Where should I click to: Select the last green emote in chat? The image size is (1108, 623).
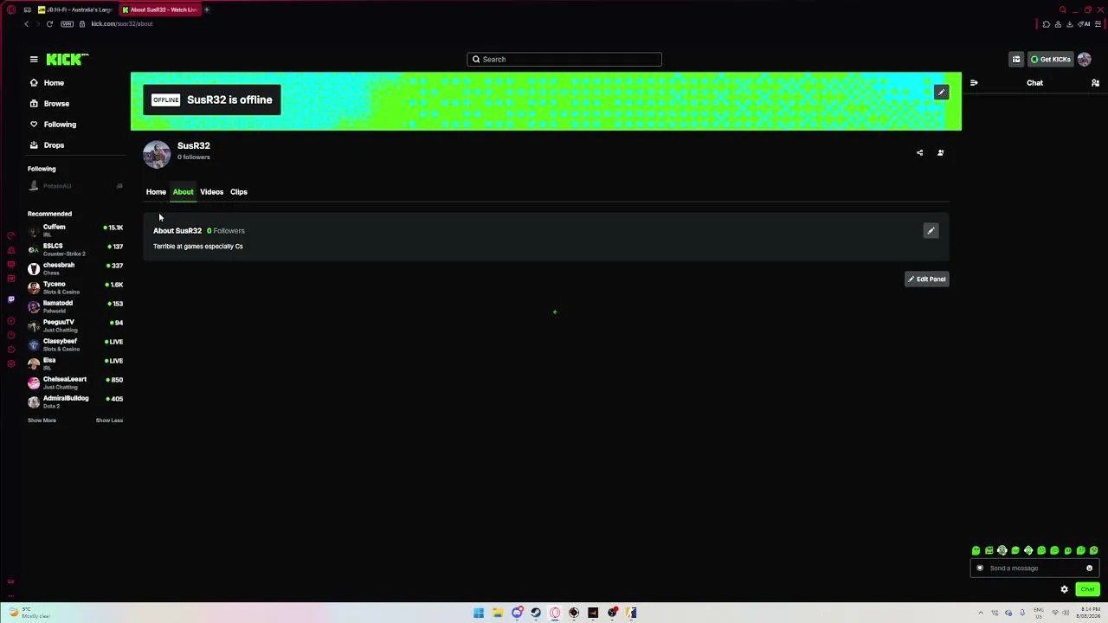point(1094,550)
